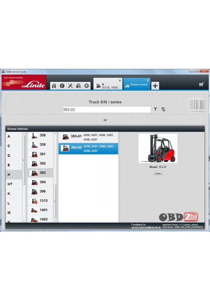Click the Model: 393-02 label

point(158,167)
